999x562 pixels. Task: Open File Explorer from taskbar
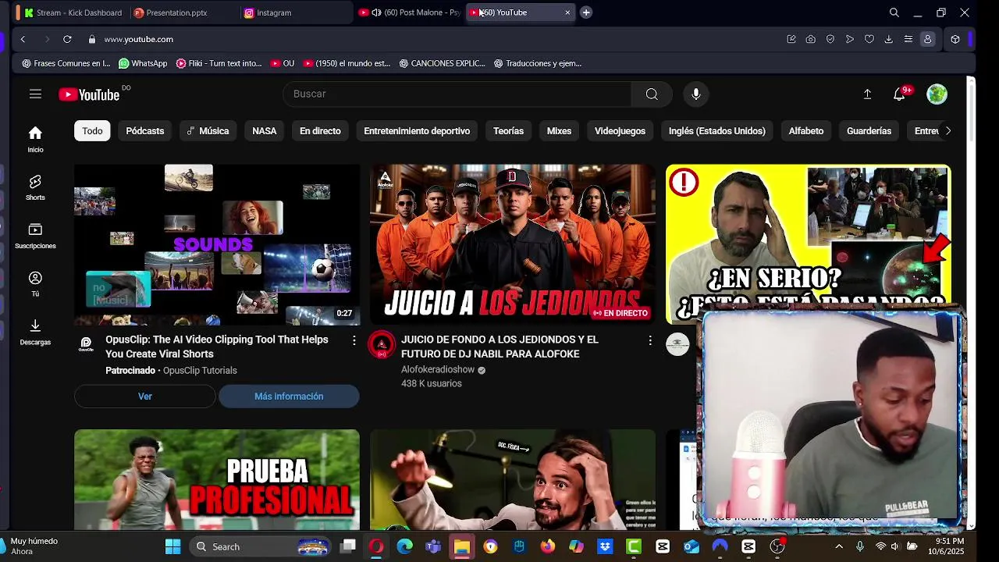point(462,546)
